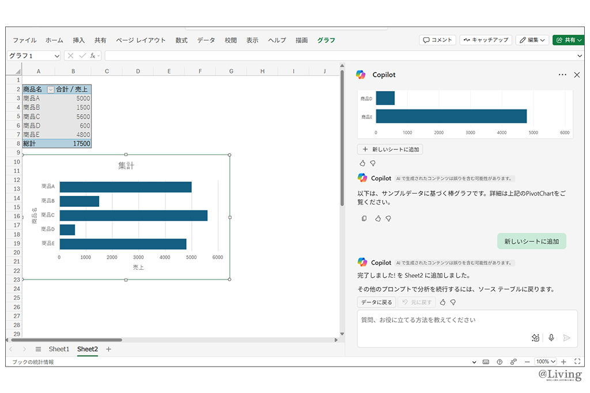
Task: Open the Copilot prompt suggestions sparkle icon
Action: click(x=535, y=338)
